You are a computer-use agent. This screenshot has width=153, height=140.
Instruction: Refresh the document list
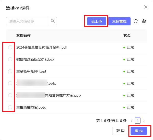[136, 21]
